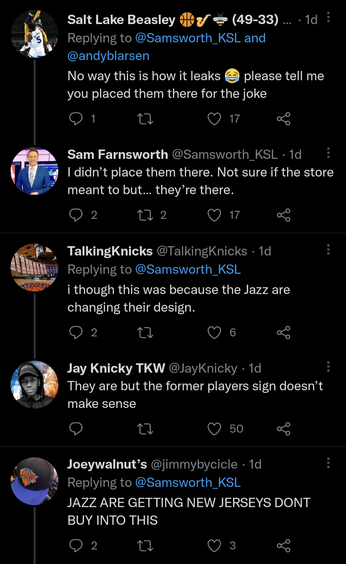Share Sam Farnsworth's reply
Image resolution: width=346 pixels, height=564 pixels.
click(x=284, y=215)
